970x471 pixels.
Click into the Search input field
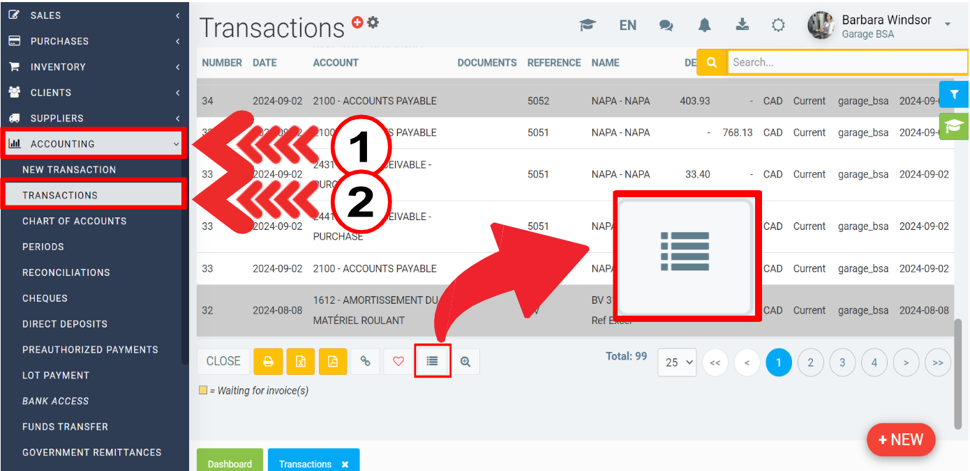coord(846,62)
